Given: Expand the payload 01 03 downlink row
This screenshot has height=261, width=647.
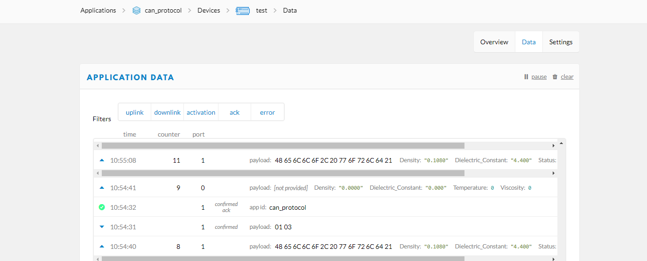Looking at the screenshot, I should (x=325, y=227).
